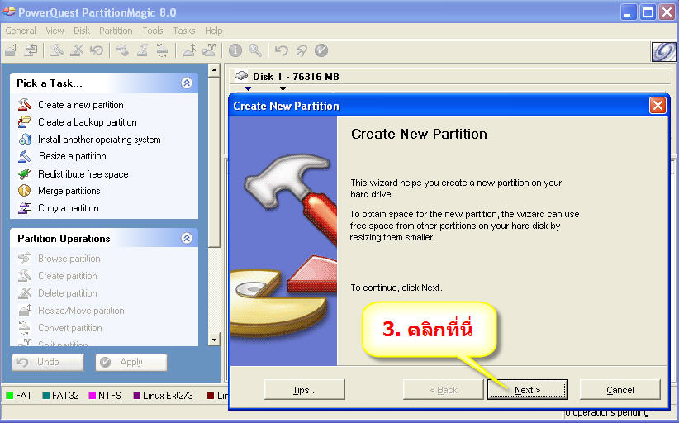679x423 pixels.
Task: Click the Properties info toolbar icon
Action: click(x=235, y=50)
